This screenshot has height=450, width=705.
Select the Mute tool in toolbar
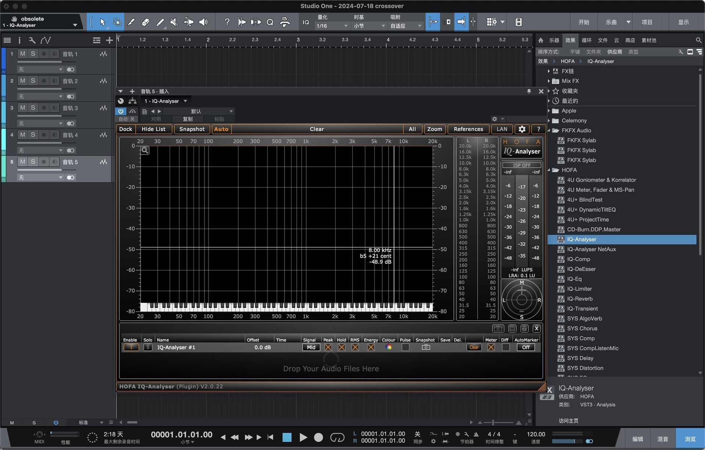(174, 22)
